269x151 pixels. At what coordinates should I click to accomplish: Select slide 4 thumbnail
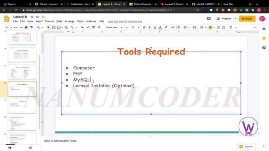click(x=22, y=55)
